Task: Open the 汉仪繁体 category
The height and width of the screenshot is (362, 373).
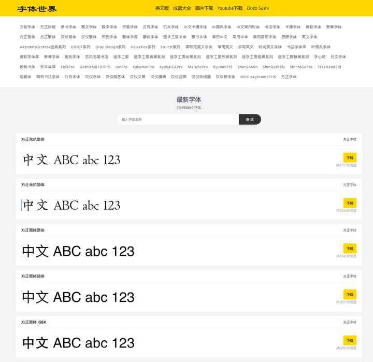Action: point(89,37)
